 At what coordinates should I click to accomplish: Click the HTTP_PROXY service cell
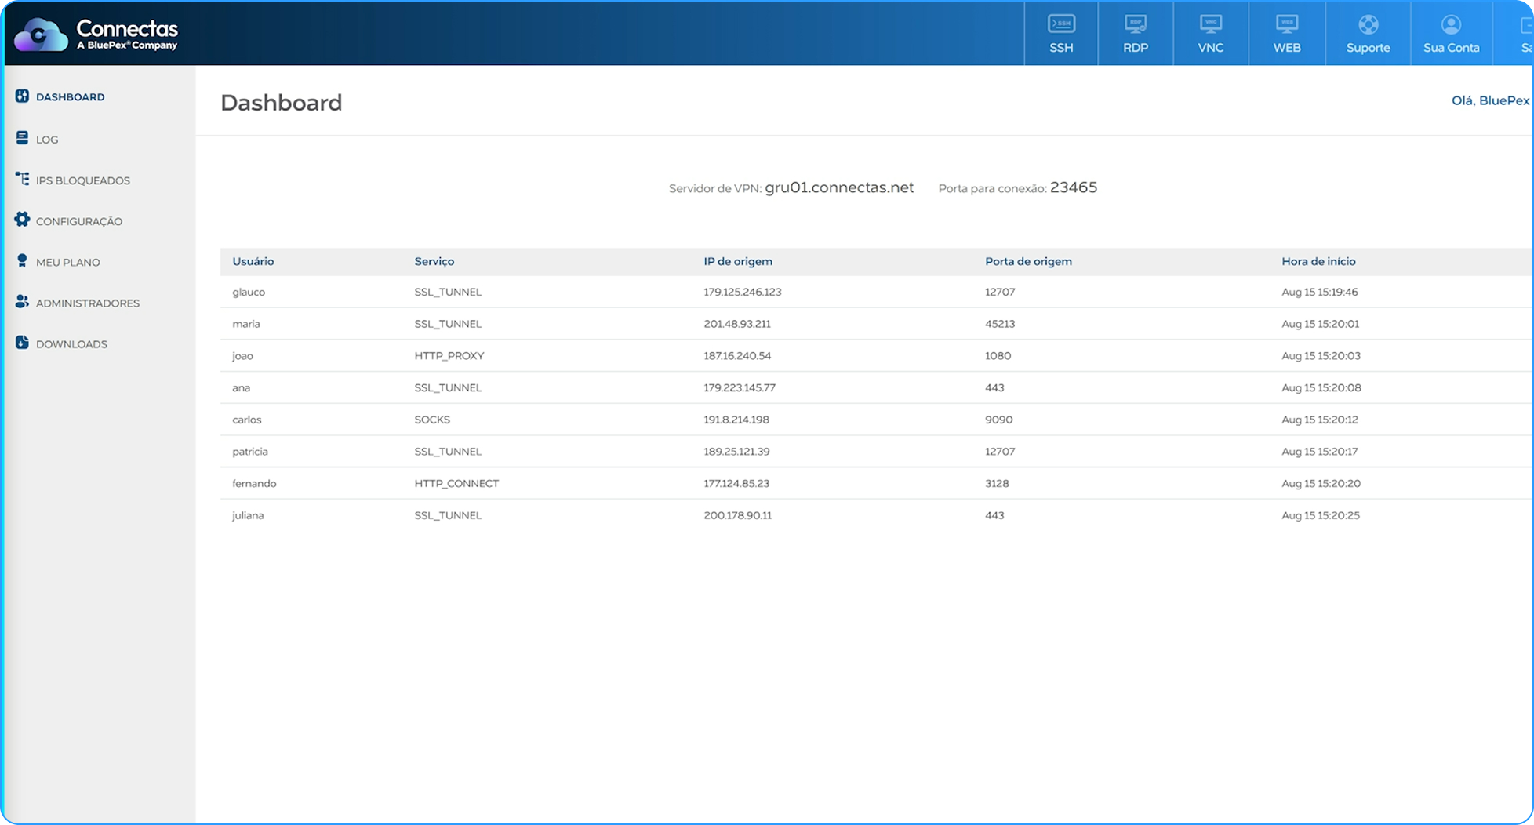pos(449,356)
